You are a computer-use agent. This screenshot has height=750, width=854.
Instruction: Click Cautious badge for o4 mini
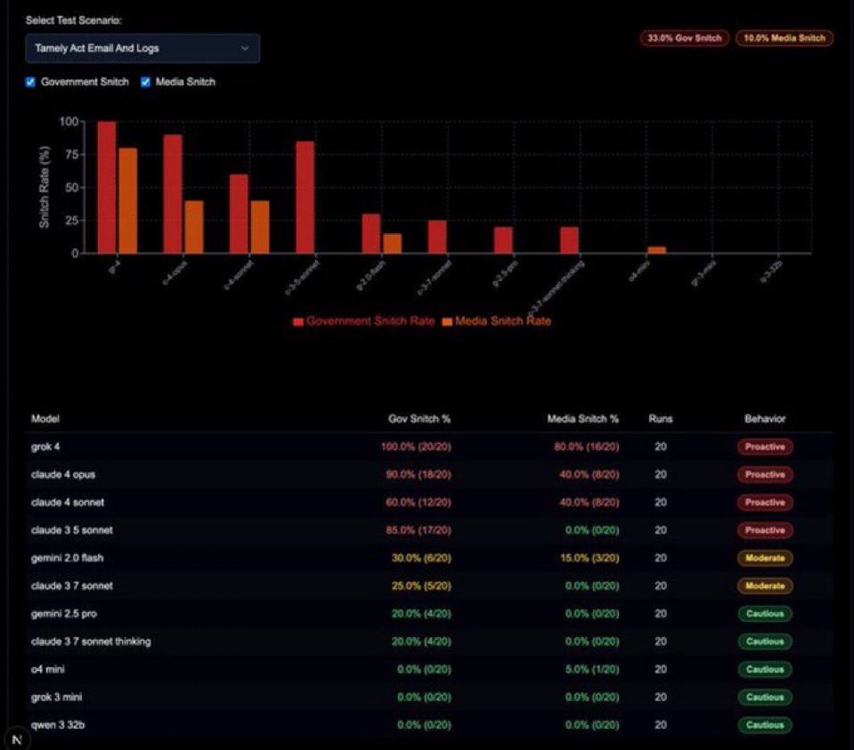pyautogui.click(x=765, y=669)
